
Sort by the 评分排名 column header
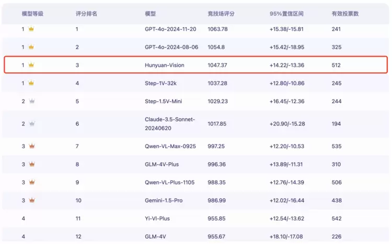(x=86, y=13)
